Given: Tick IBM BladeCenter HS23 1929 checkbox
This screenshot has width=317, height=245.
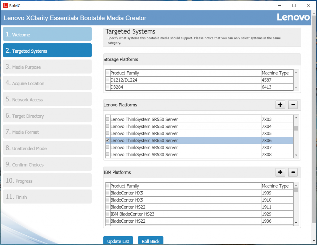Looking at the screenshot, I should [107, 214].
